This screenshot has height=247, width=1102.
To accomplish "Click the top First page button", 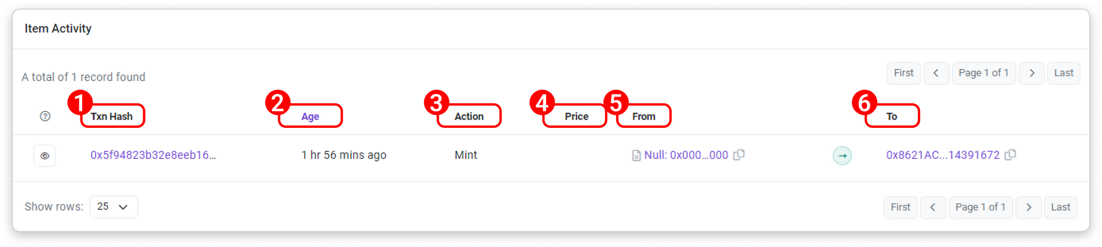I will pyautogui.click(x=903, y=73).
